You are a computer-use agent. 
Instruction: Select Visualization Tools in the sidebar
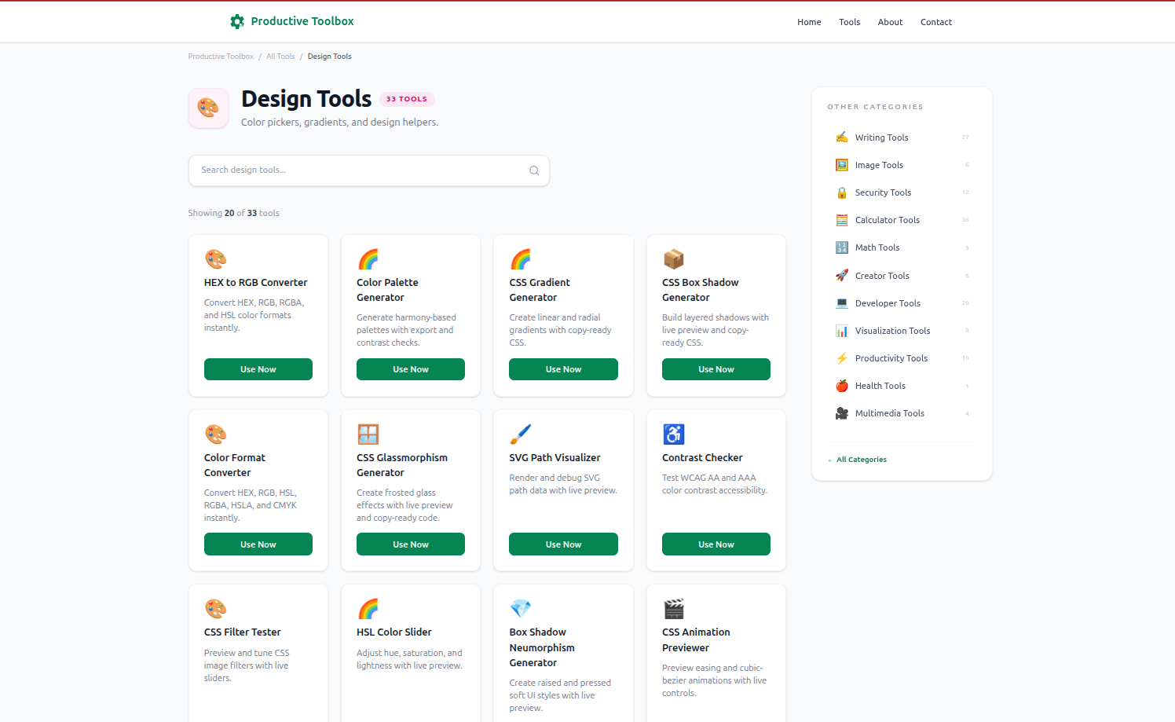coord(891,330)
